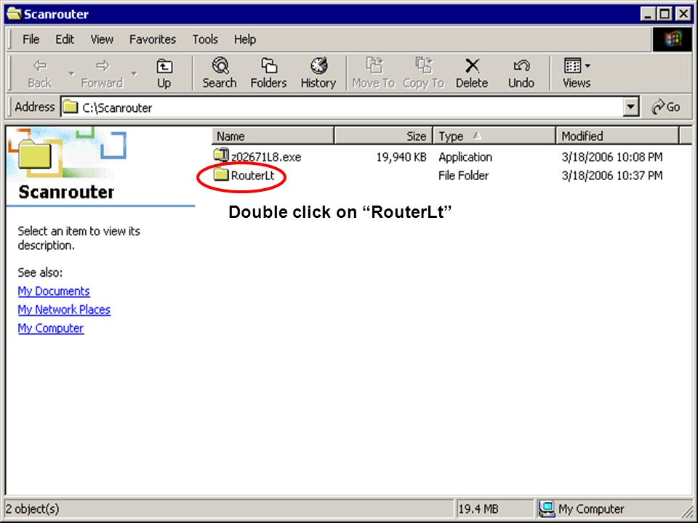
Task: Open the Forward history dropdown arrow
Action: [x=134, y=73]
